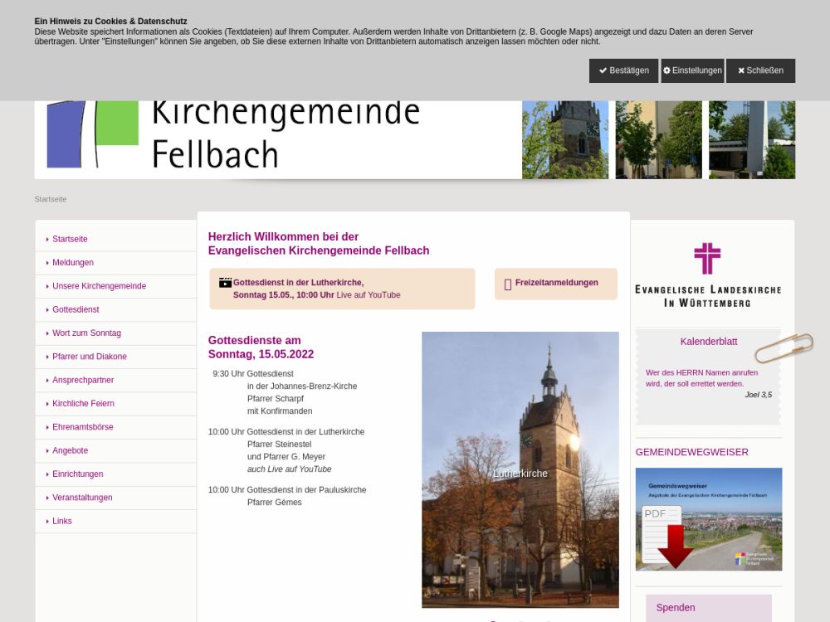Go to Unsere Kirchengemeinde in sidebar

[99, 286]
